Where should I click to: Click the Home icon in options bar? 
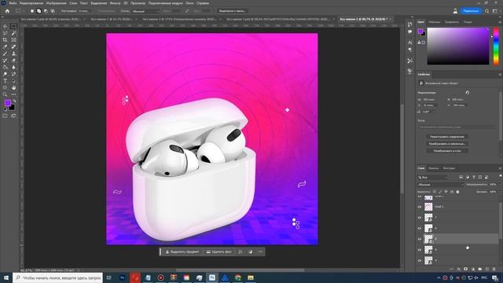(x=7, y=11)
